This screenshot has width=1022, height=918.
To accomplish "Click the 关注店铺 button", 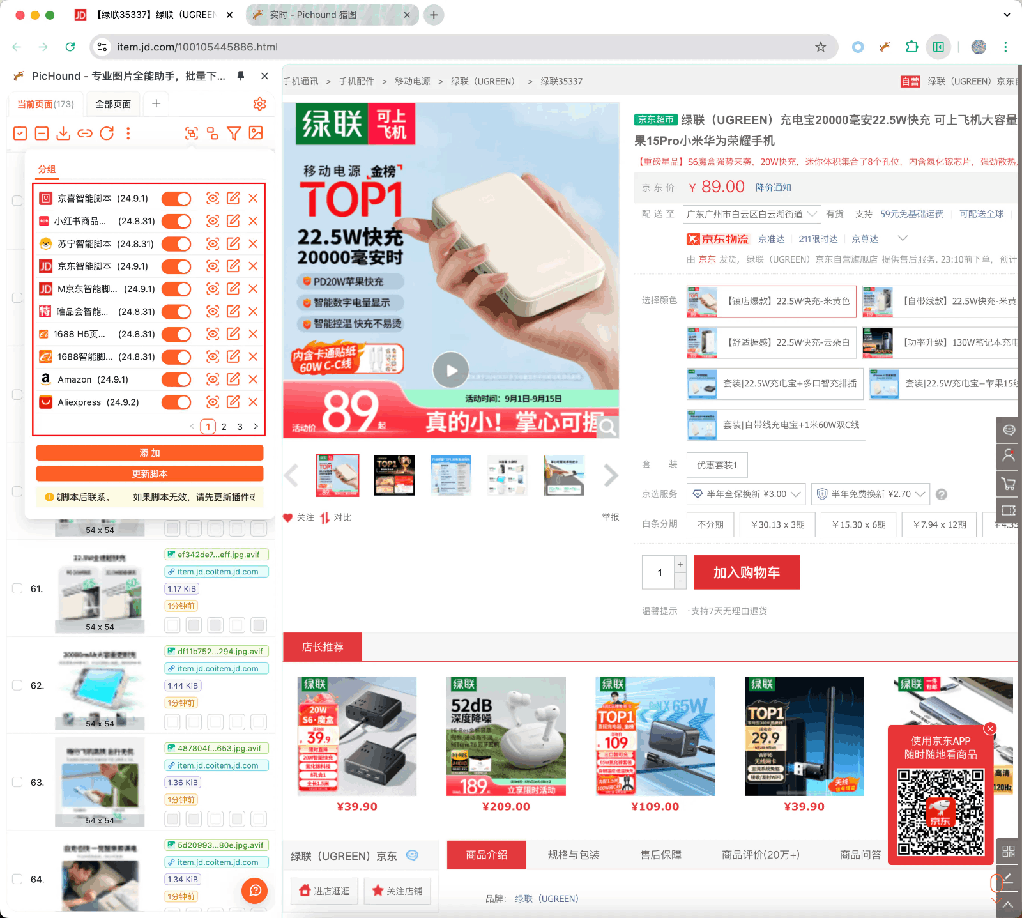I will click(397, 891).
